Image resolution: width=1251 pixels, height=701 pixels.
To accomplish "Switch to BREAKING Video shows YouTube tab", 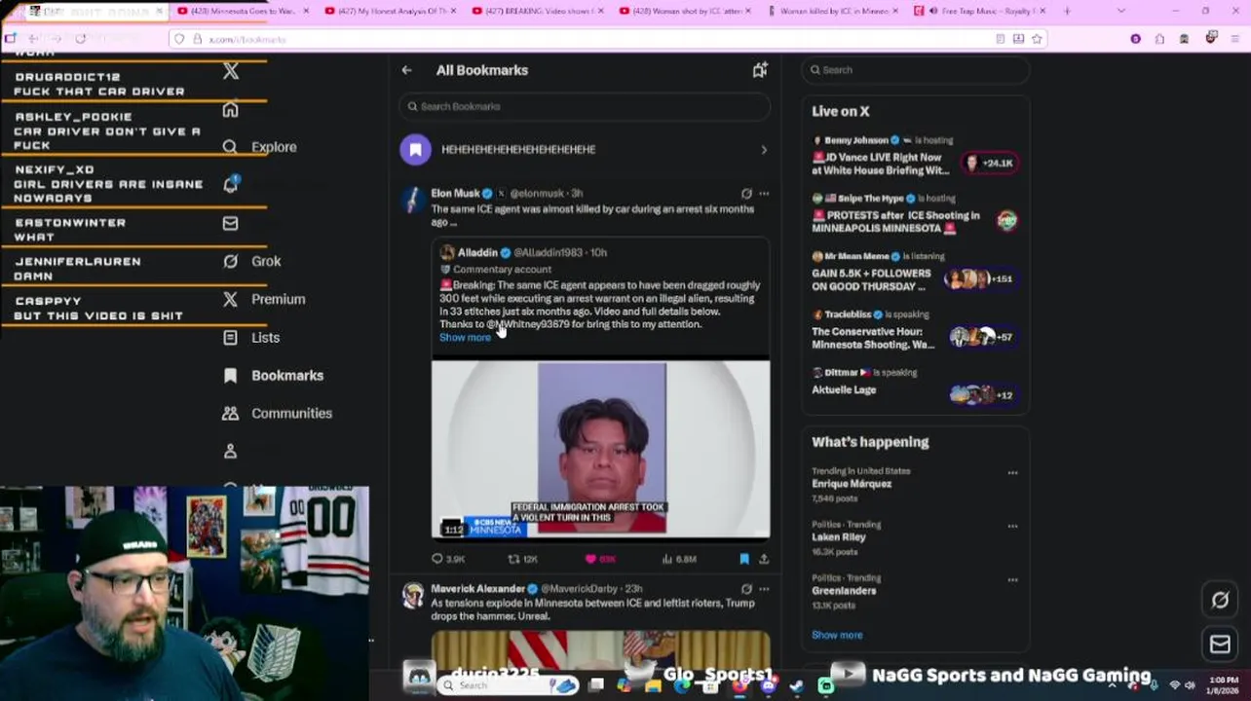I will 537,11.
